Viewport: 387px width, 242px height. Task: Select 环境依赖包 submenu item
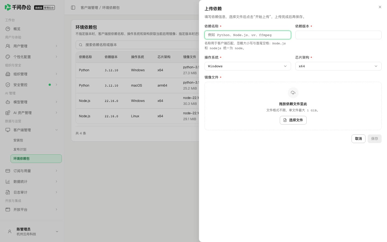tap(36, 159)
